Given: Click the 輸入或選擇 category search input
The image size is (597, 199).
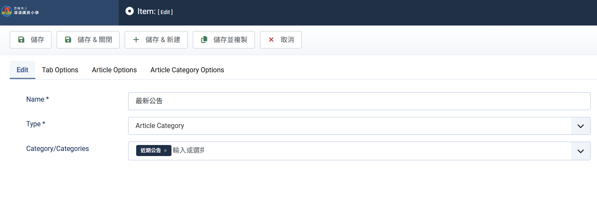Looking at the screenshot, I should click(x=188, y=151).
